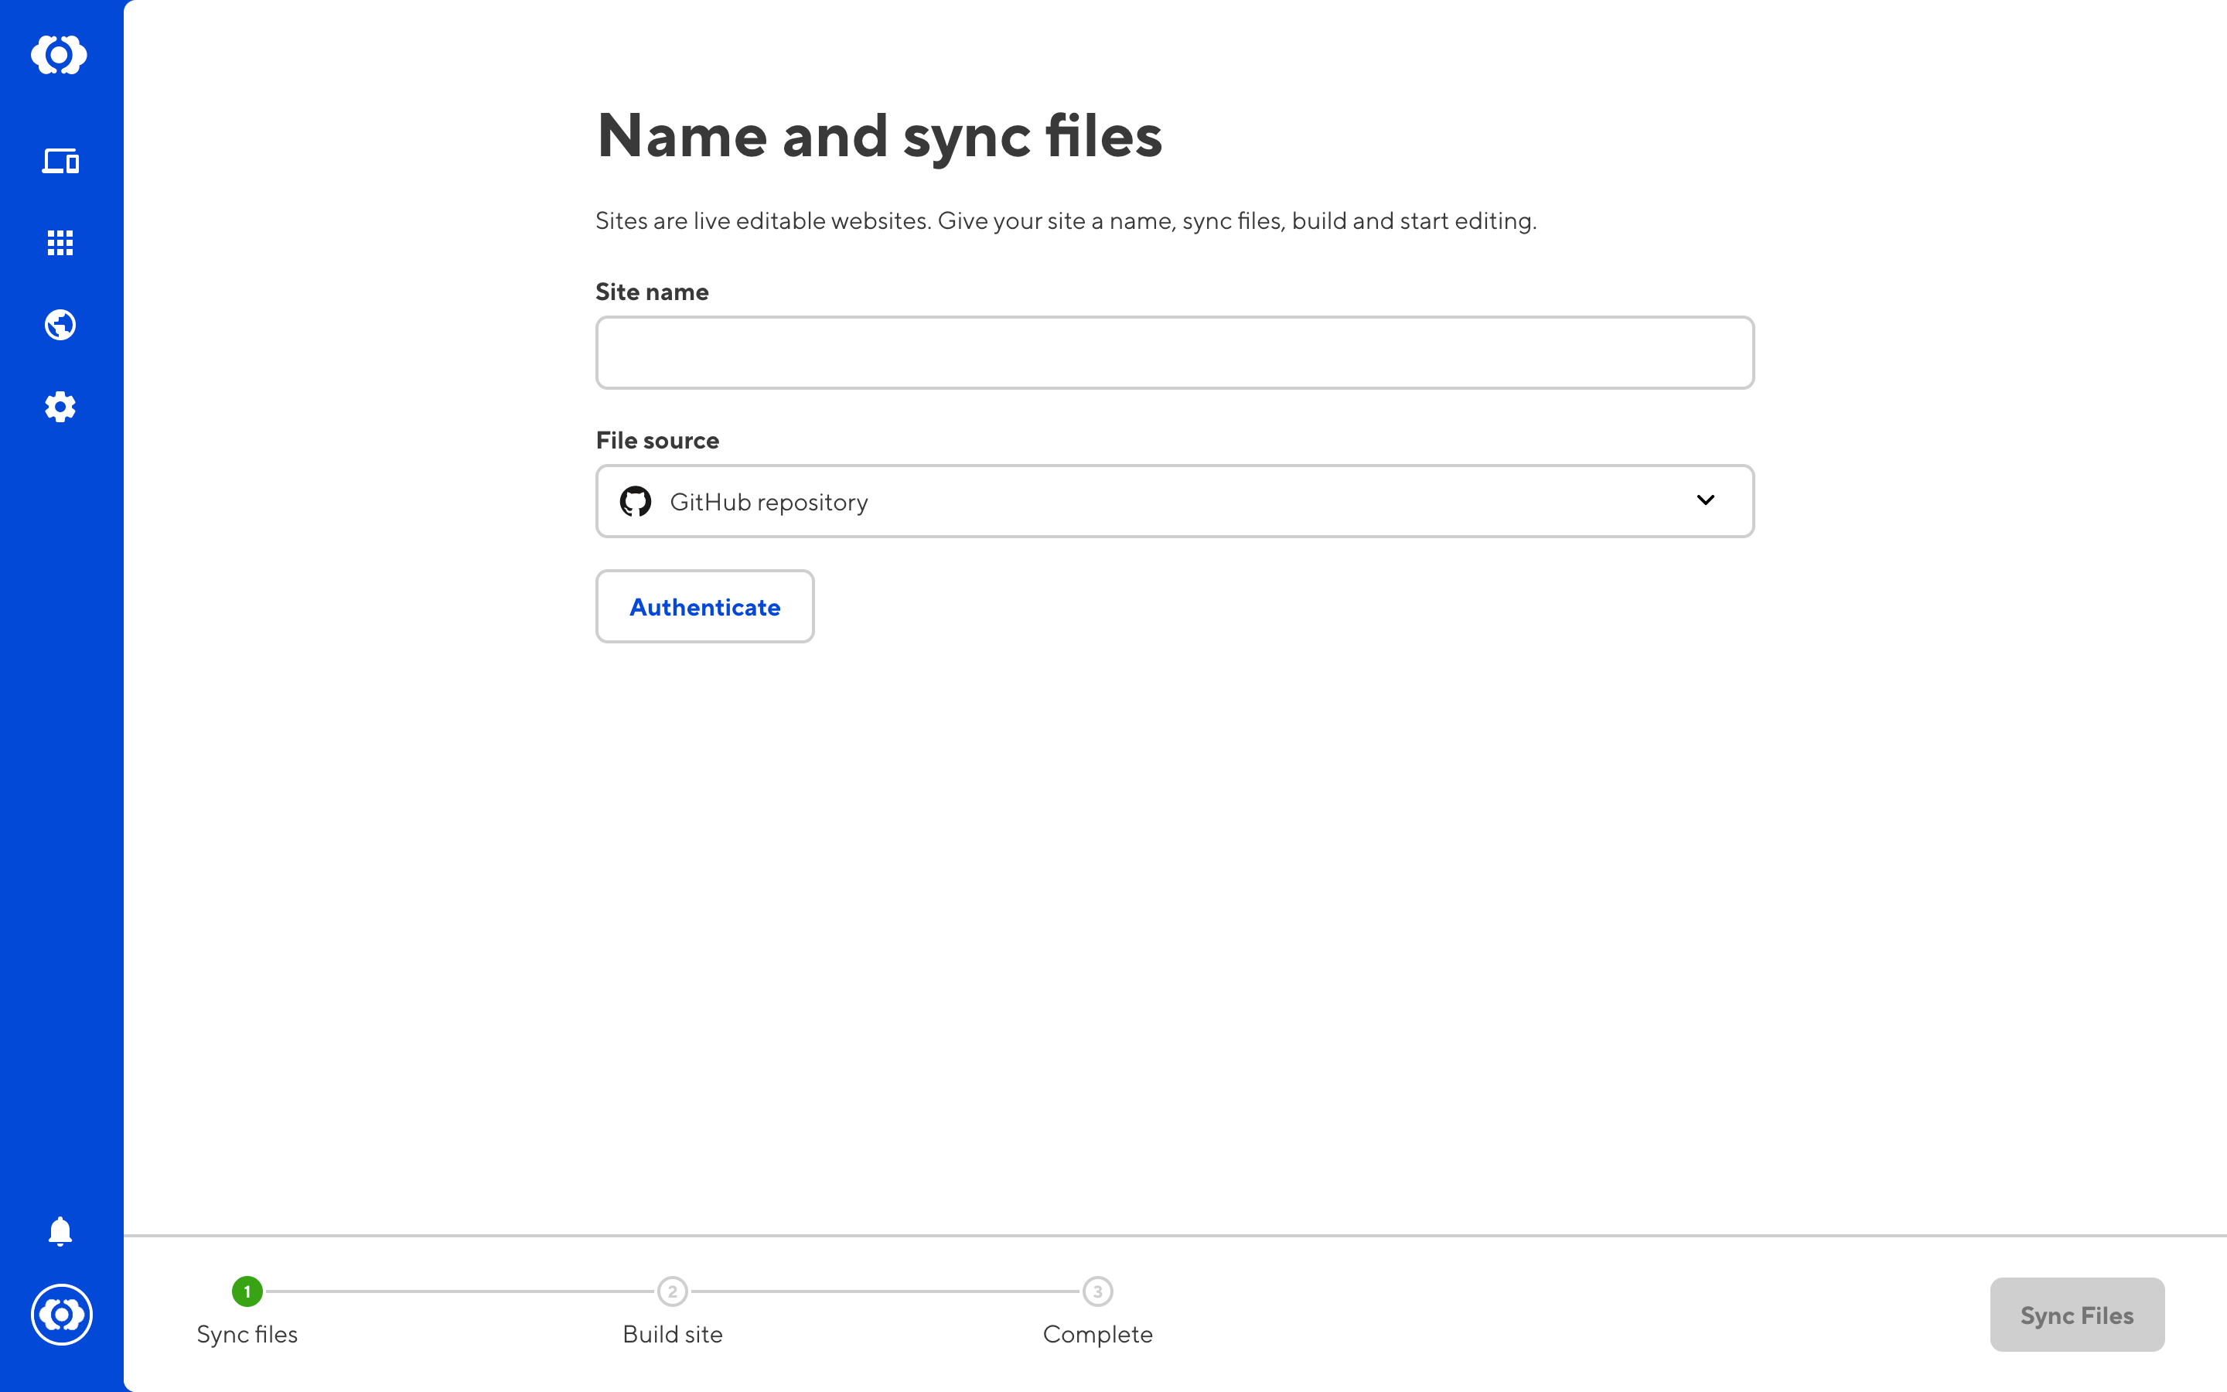Click the 'Sync files' step label
This screenshot has width=2227, height=1392.
click(x=247, y=1335)
